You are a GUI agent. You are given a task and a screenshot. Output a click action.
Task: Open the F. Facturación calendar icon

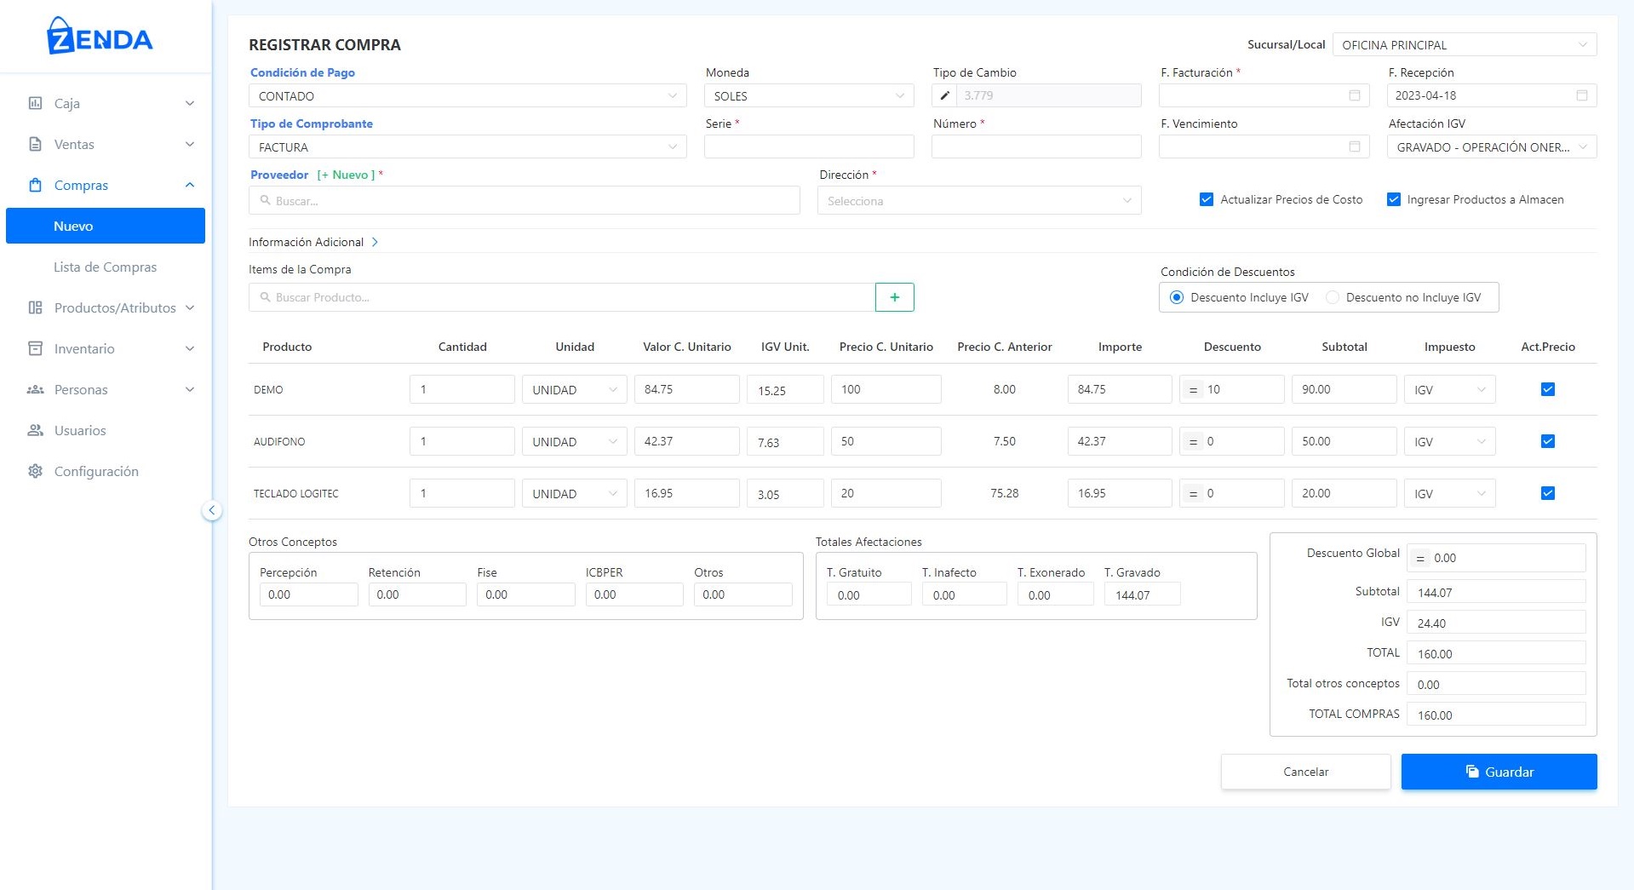coord(1354,95)
